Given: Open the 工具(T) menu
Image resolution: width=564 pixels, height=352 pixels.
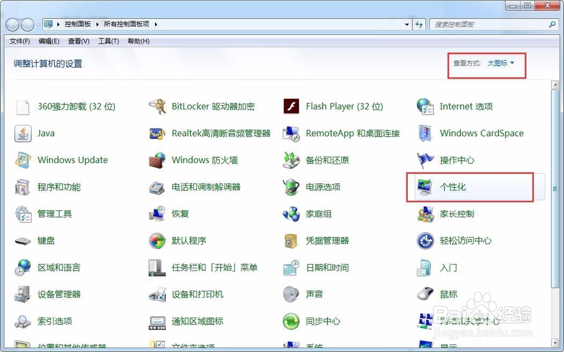Looking at the screenshot, I should (109, 41).
